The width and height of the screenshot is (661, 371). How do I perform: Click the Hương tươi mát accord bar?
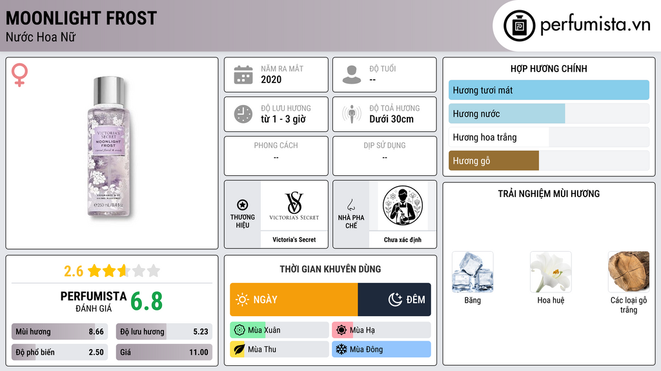(549, 90)
